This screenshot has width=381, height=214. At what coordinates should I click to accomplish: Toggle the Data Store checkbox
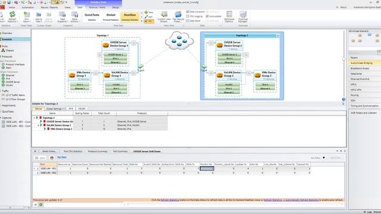point(188,21)
